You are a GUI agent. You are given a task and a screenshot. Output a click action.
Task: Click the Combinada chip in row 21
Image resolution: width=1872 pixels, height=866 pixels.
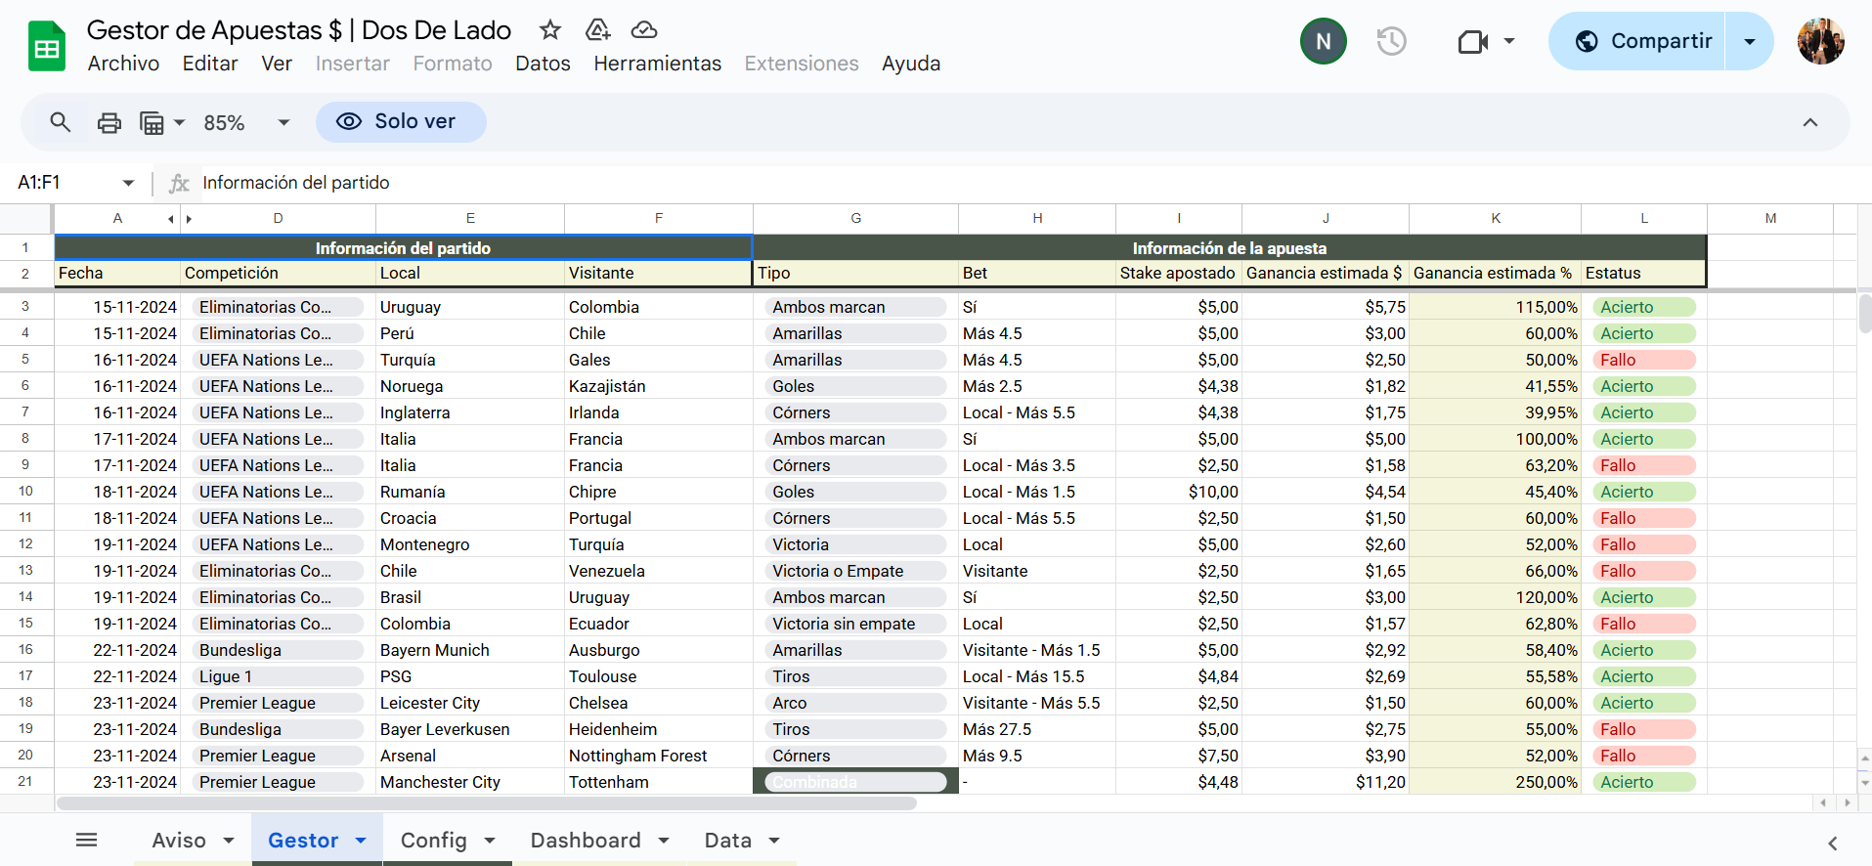coord(855,782)
